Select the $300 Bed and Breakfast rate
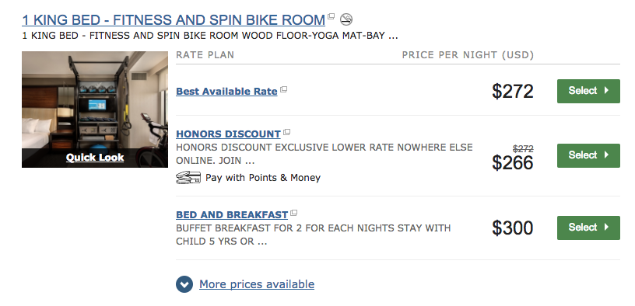The image size is (635, 306). 588,228
